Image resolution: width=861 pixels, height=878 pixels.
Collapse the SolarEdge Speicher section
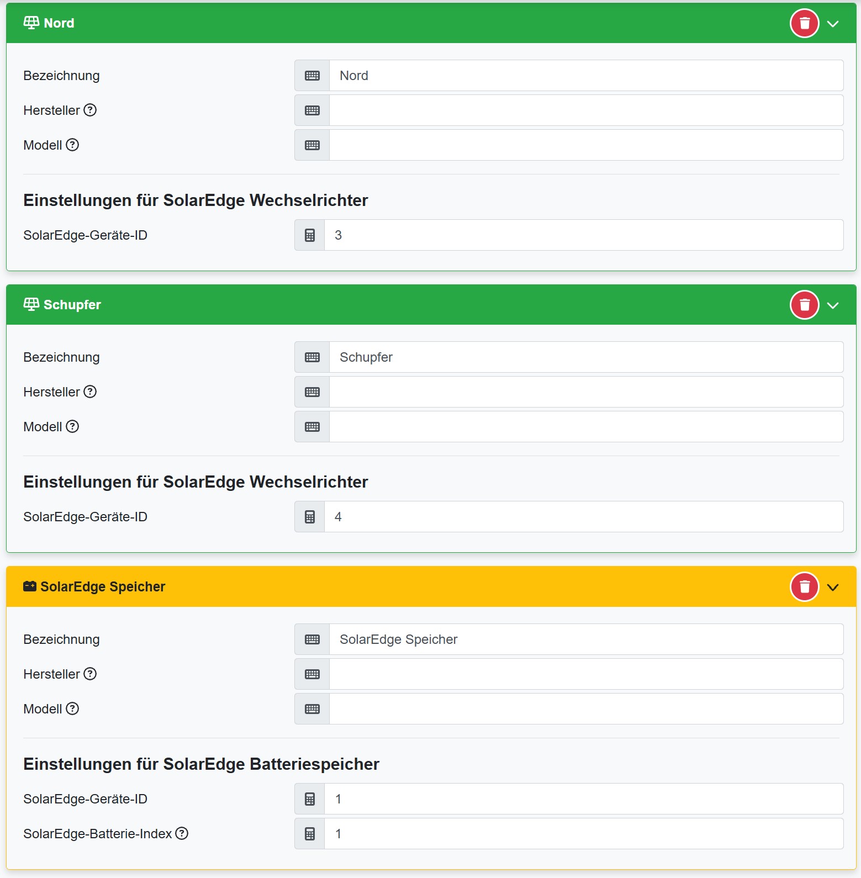(833, 587)
